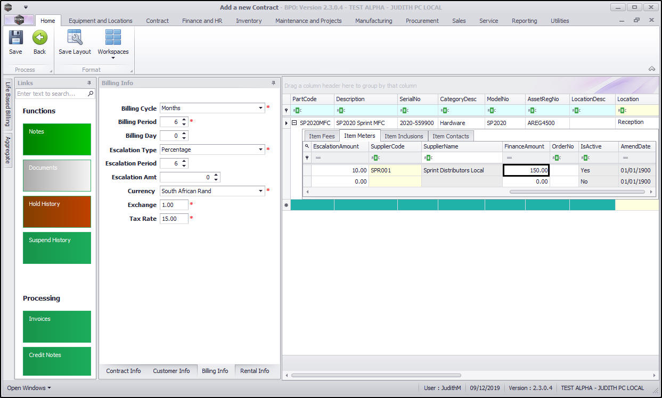Click the Notes function tile

pos(57,139)
